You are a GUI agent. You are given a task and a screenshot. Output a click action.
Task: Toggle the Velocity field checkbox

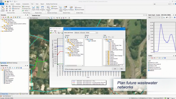[109, 44]
